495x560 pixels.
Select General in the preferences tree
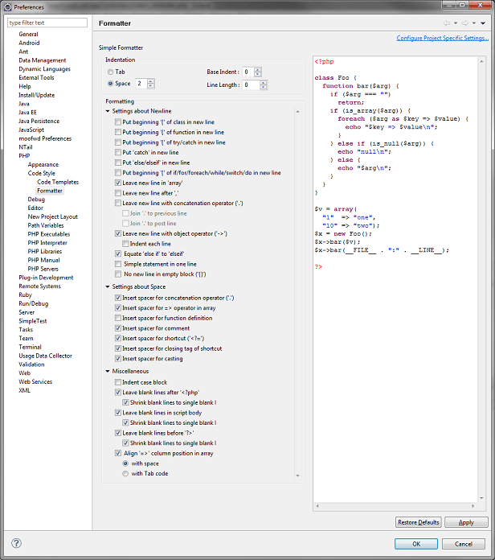coord(29,35)
